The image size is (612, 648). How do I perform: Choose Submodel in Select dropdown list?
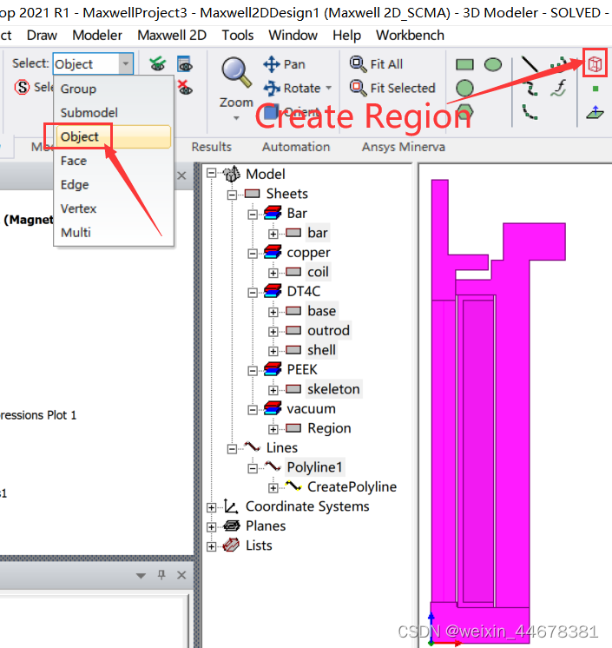tap(114, 113)
